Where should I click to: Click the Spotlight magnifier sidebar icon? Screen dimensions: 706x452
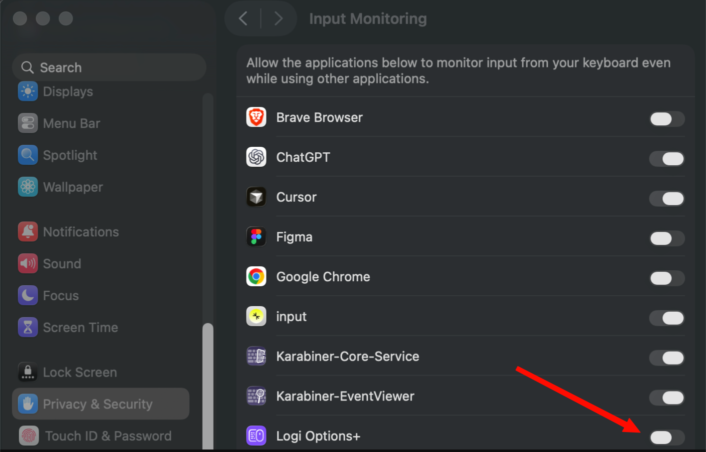[28, 155]
